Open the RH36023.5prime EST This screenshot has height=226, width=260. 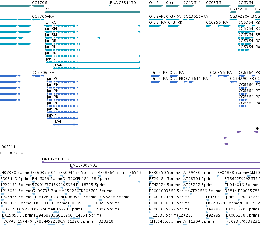tap(90, 206)
